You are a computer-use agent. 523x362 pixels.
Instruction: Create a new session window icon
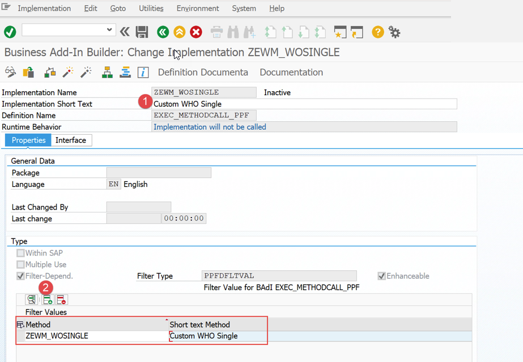point(340,32)
